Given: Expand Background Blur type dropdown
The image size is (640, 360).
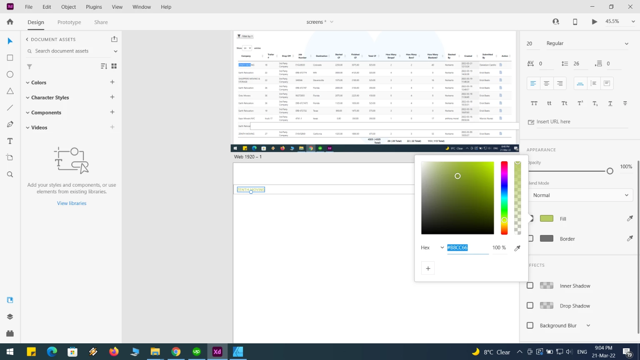Looking at the screenshot, I should [588, 325].
